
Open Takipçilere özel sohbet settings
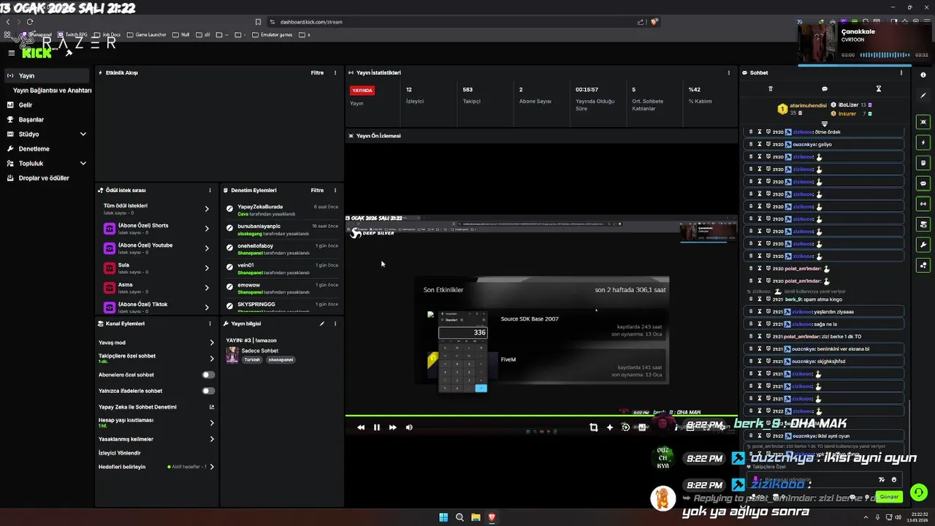[156, 358]
